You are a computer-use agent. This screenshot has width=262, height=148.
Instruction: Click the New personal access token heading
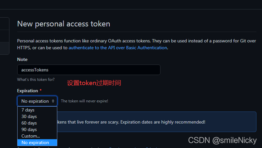[64, 24]
